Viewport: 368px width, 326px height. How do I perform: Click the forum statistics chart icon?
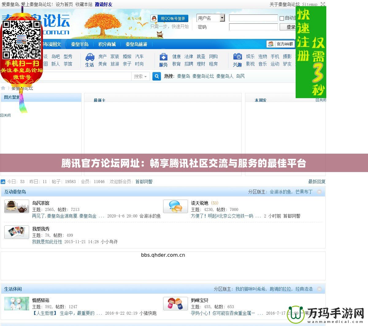3,182
